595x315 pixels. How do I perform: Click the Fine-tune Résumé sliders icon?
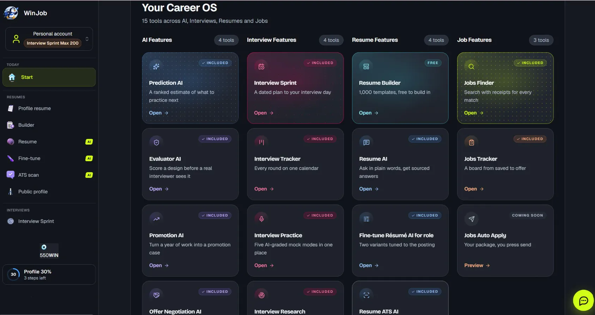coord(366,219)
